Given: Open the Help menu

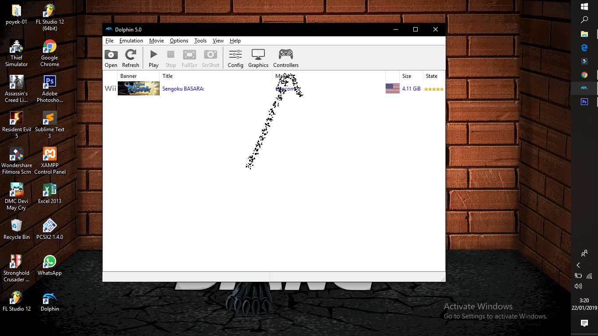Looking at the screenshot, I should point(235,41).
